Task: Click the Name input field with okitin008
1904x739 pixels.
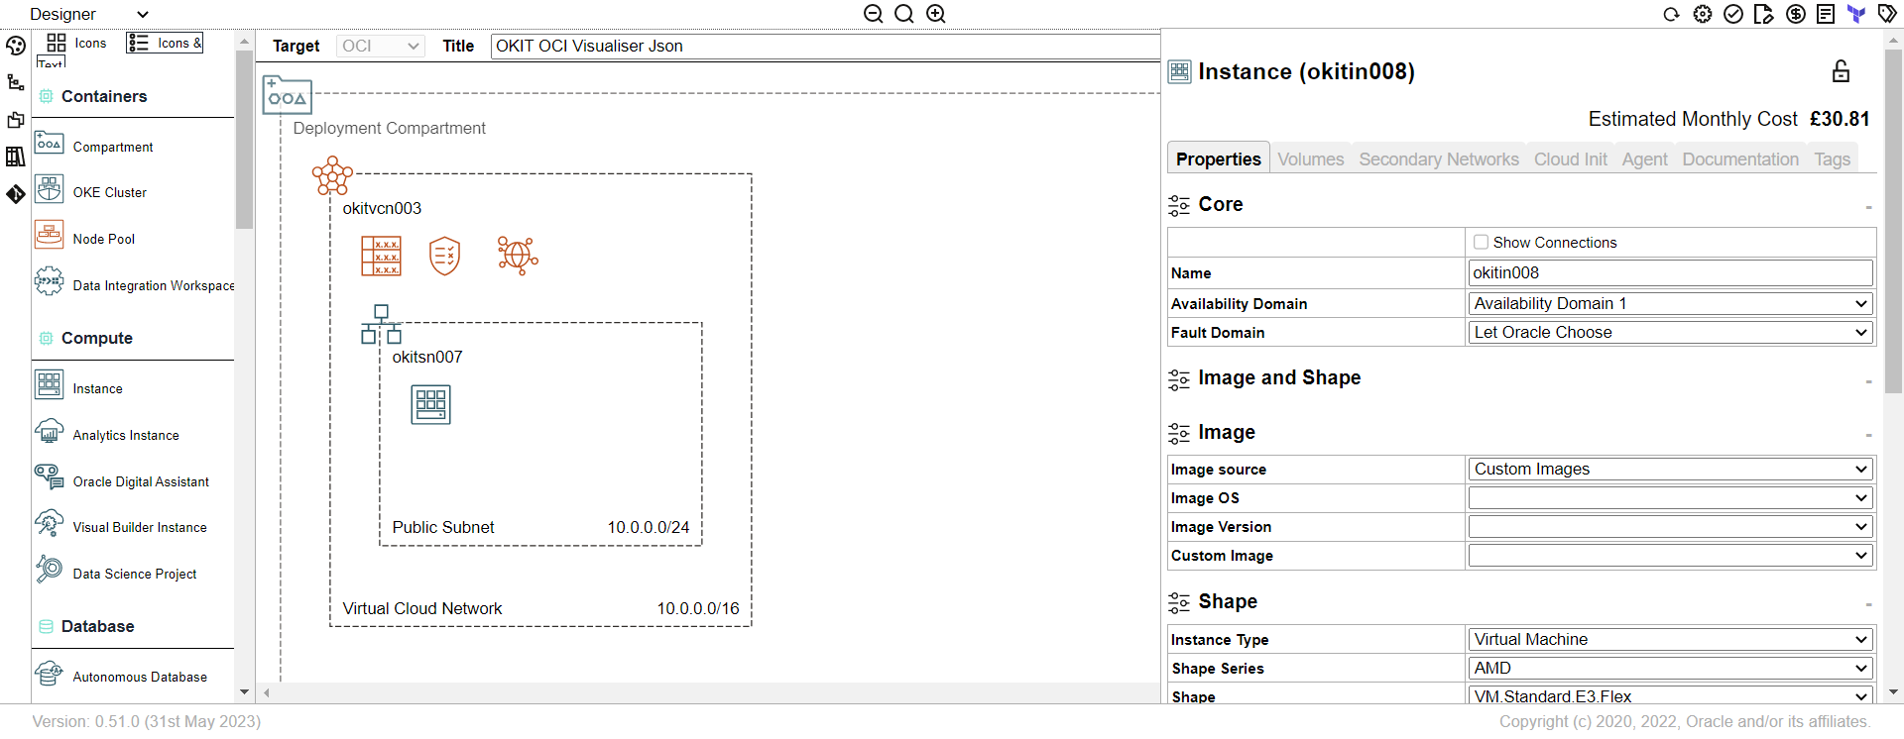Action: (x=1671, y=272)
